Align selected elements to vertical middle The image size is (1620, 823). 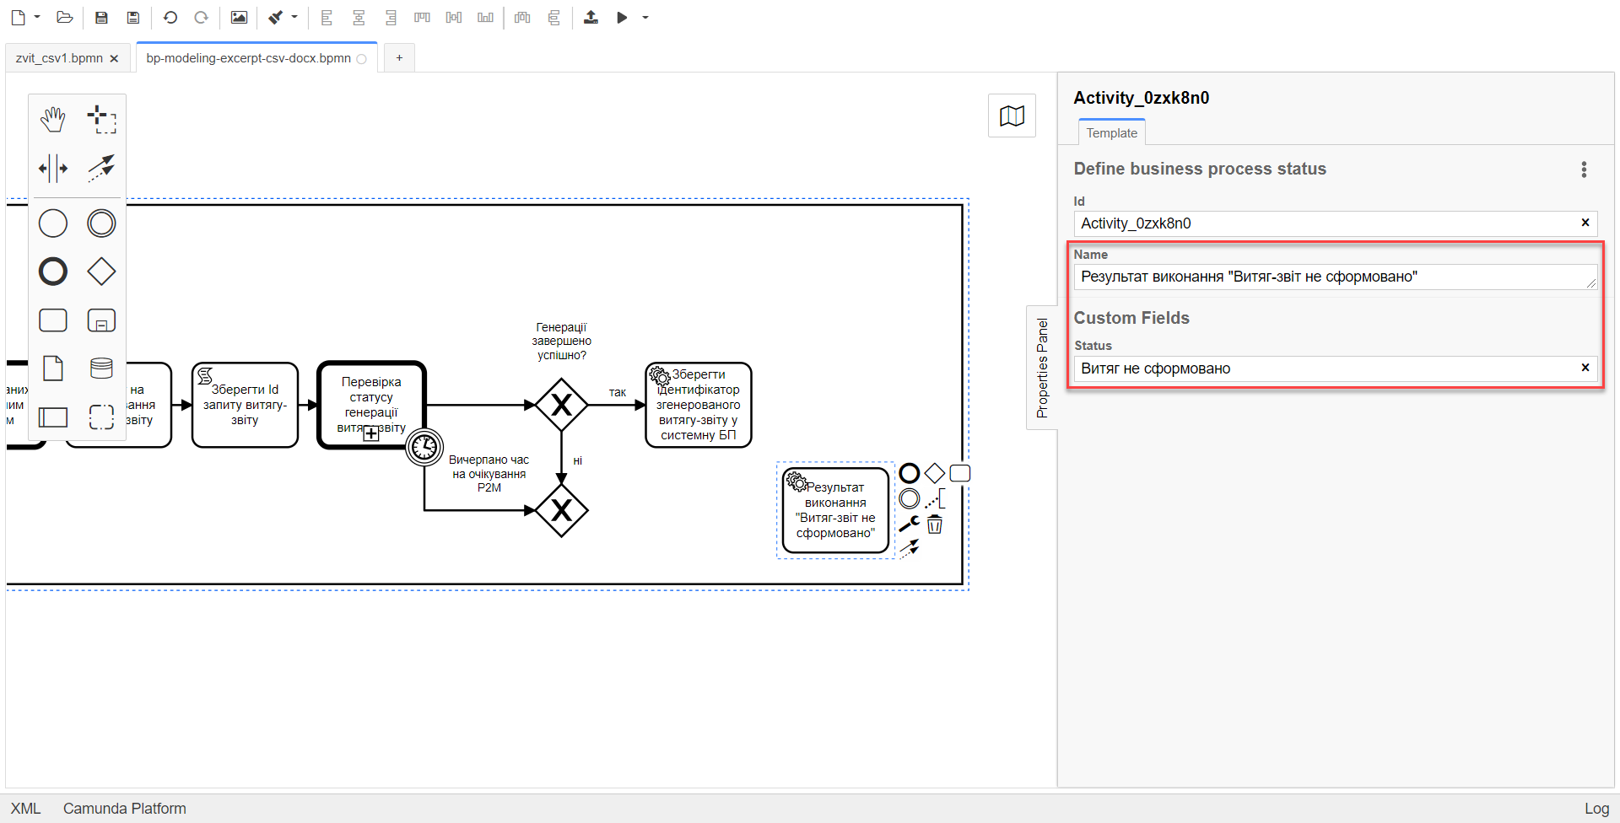point(454,18)
